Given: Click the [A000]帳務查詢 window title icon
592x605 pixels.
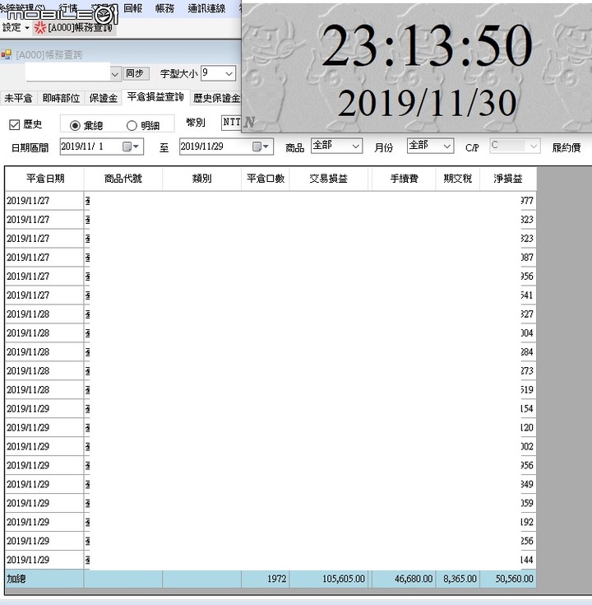Looking at the screenshot, I should point(7,55).
